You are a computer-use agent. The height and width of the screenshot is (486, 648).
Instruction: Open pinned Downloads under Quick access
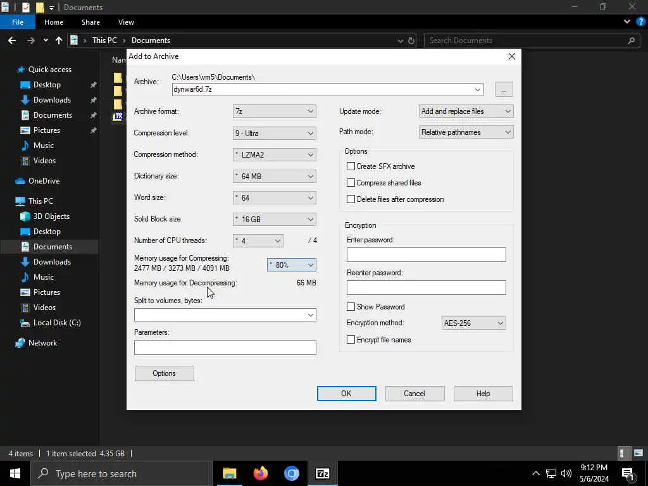[x=52, y=100]
